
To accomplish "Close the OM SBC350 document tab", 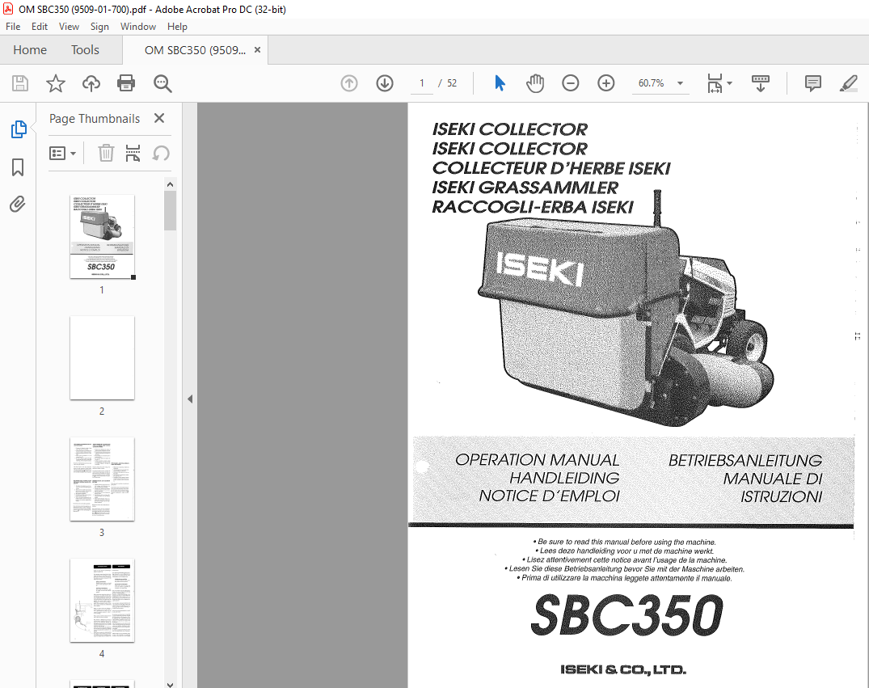I will click(257, 50).
